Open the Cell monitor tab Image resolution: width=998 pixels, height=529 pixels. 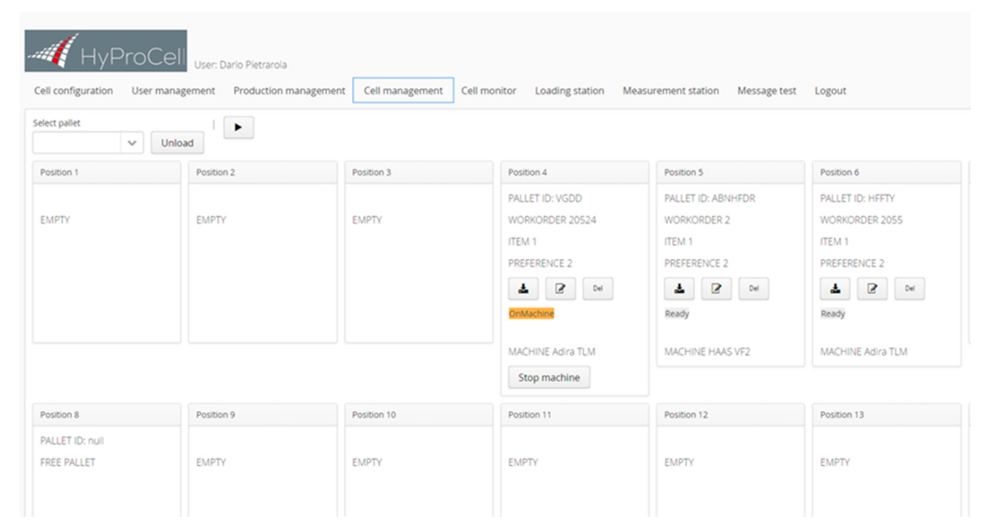pyautogui.click(x=488, y=91)
